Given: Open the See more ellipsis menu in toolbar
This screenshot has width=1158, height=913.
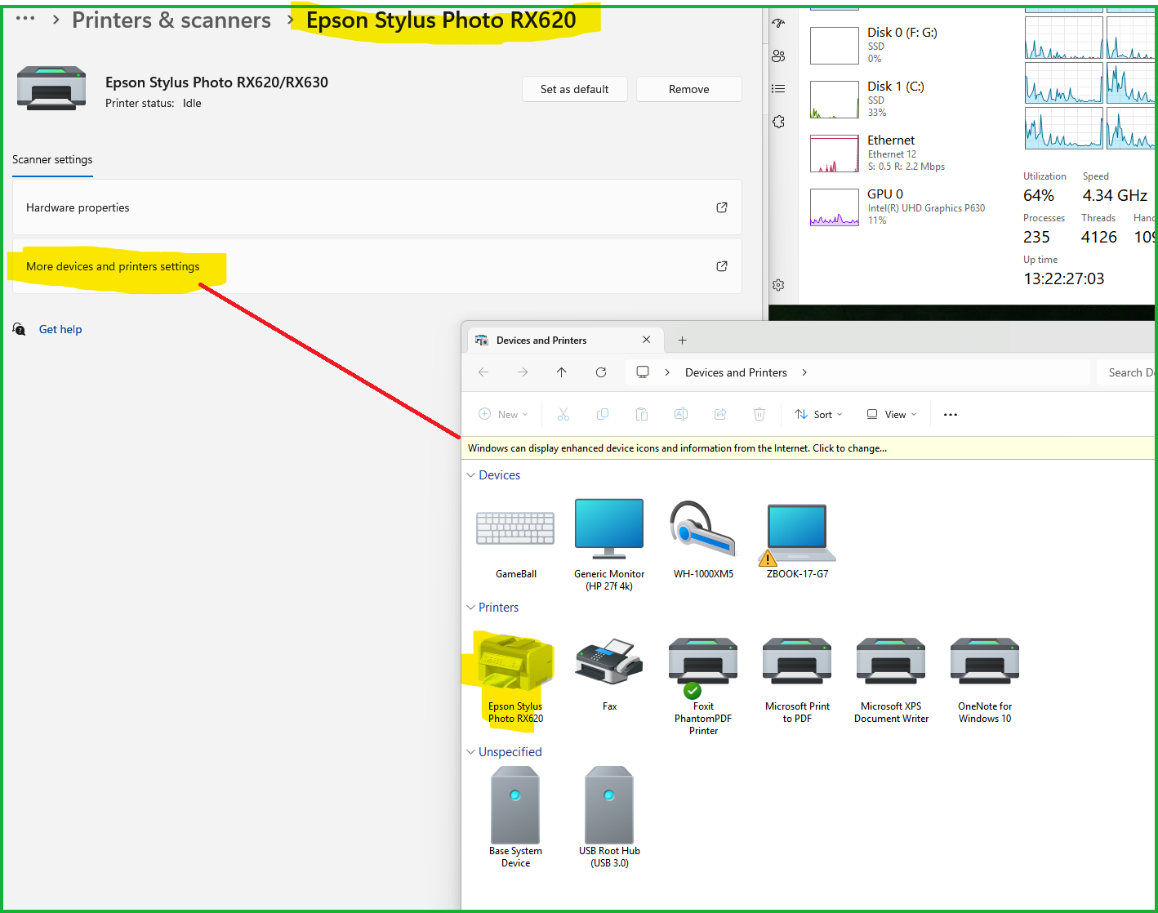Looking at the screenshot, I should [x=951, y=414].
